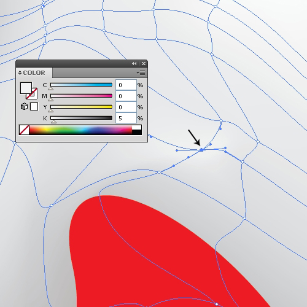
Task: Focus the K percentage field showing 5
Action: pos(126,118)
